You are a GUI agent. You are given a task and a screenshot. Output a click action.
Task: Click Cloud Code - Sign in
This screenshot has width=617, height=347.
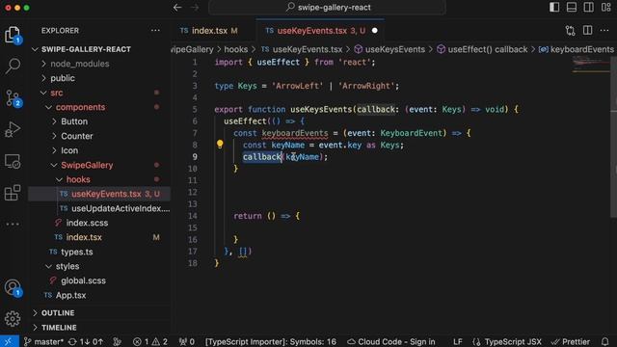(x=391, y=341)
